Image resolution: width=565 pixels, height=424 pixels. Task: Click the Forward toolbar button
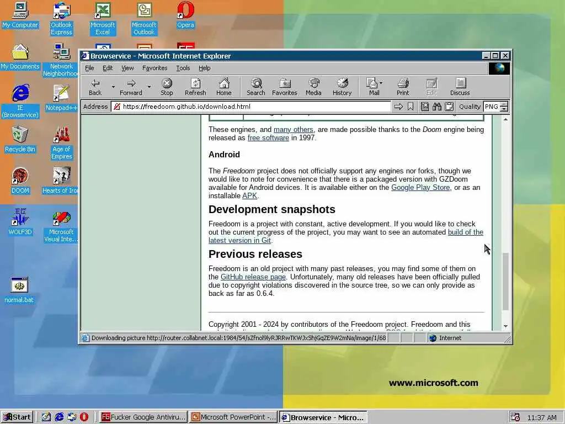(x=131, y=87)
